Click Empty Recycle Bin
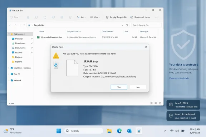 pyautogui.click(x=117, y=17)
